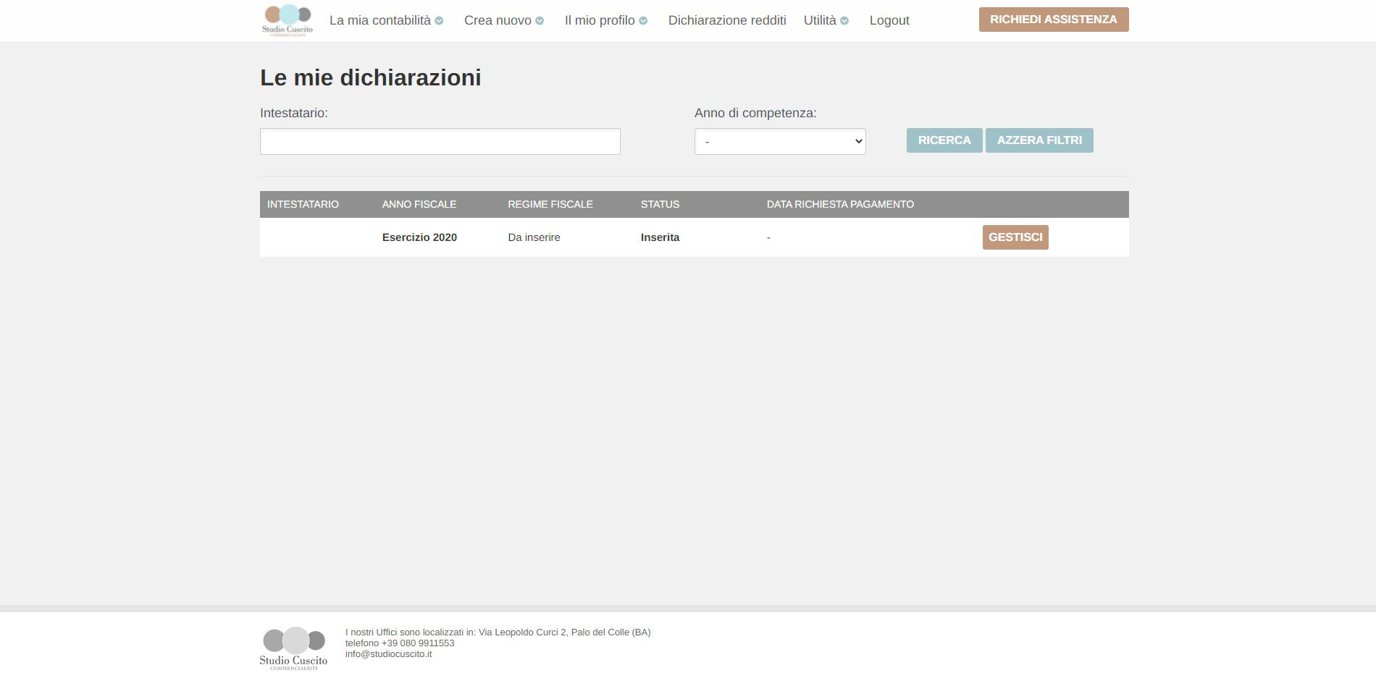
Task: Expand the Crea nuovo menu
Action: point(498,20)
